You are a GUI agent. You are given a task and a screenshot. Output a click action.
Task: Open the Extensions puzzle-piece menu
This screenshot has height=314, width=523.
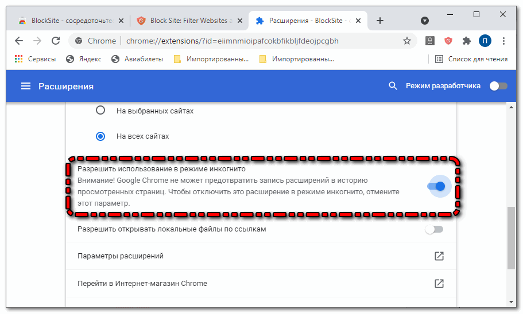pos(466,41)
